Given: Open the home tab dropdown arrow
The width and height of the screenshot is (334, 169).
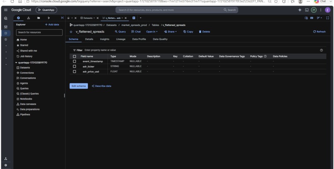Looking at the screenshot, I should (x=72, y=18).
